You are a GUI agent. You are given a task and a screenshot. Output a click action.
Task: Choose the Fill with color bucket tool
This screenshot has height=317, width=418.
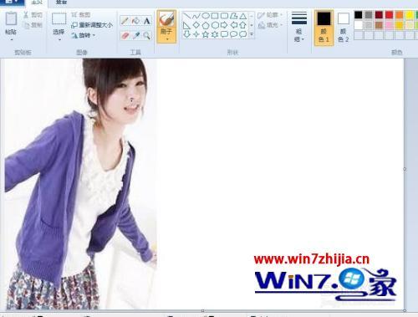coord(135,21)
